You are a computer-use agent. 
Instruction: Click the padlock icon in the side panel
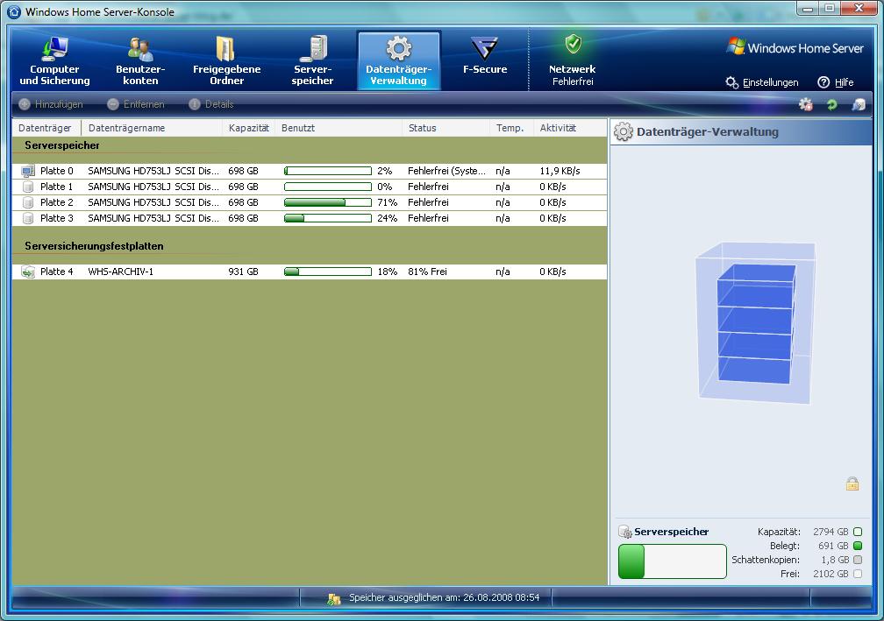coord(852,483)
